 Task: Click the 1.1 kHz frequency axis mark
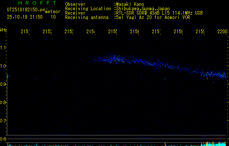(x=4, y=48)
